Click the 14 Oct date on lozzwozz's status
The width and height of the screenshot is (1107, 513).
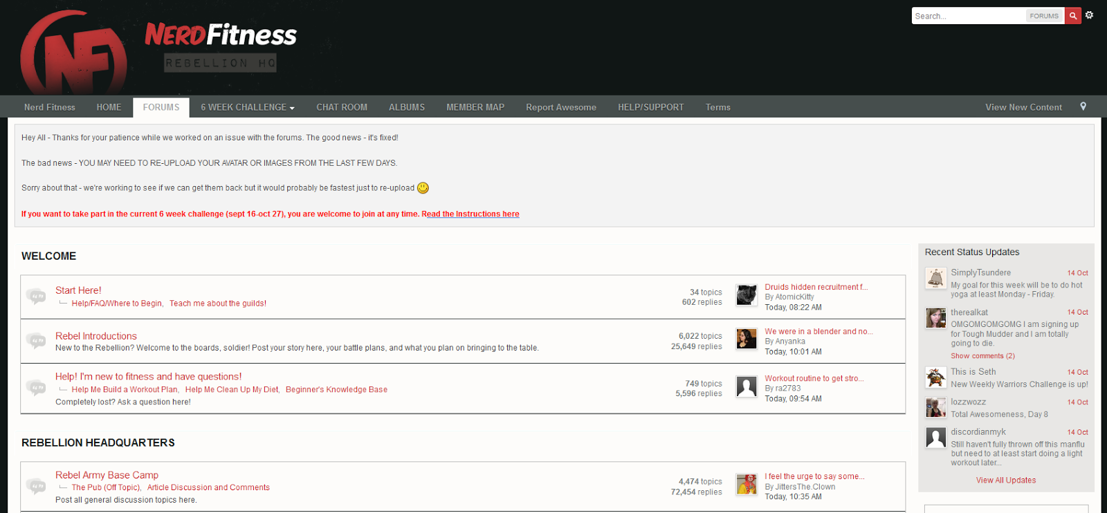click(x=1077, y=402)
